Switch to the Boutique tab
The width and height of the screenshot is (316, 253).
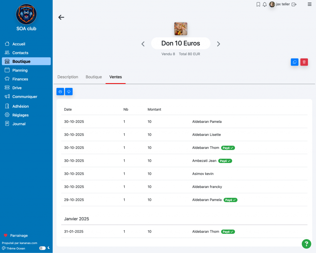94,77
